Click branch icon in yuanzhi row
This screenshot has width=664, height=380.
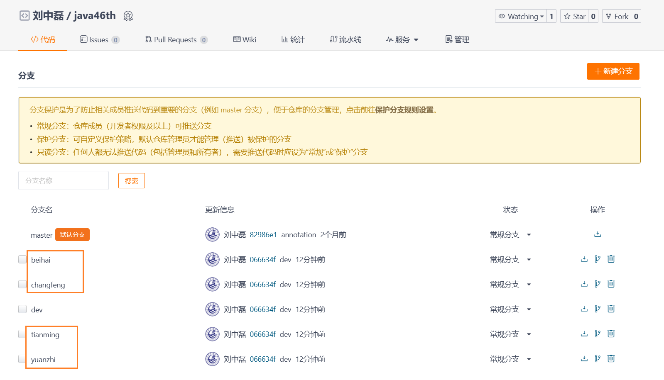(598, 359)
